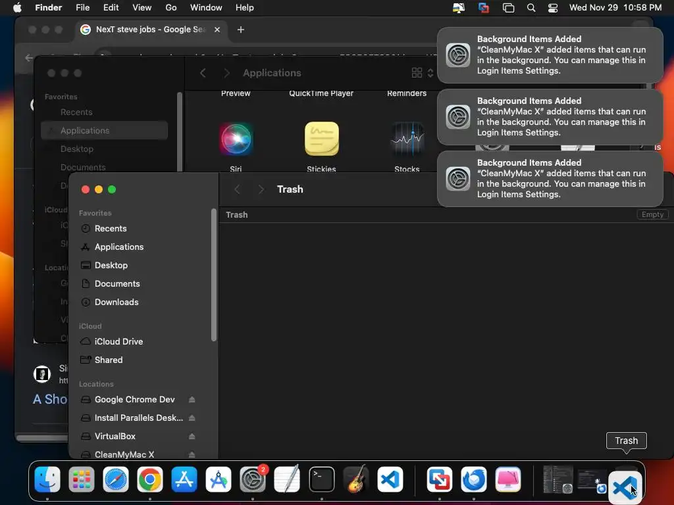Click the date and time in menu bar
Screen dimensions: 674x505
615,8
